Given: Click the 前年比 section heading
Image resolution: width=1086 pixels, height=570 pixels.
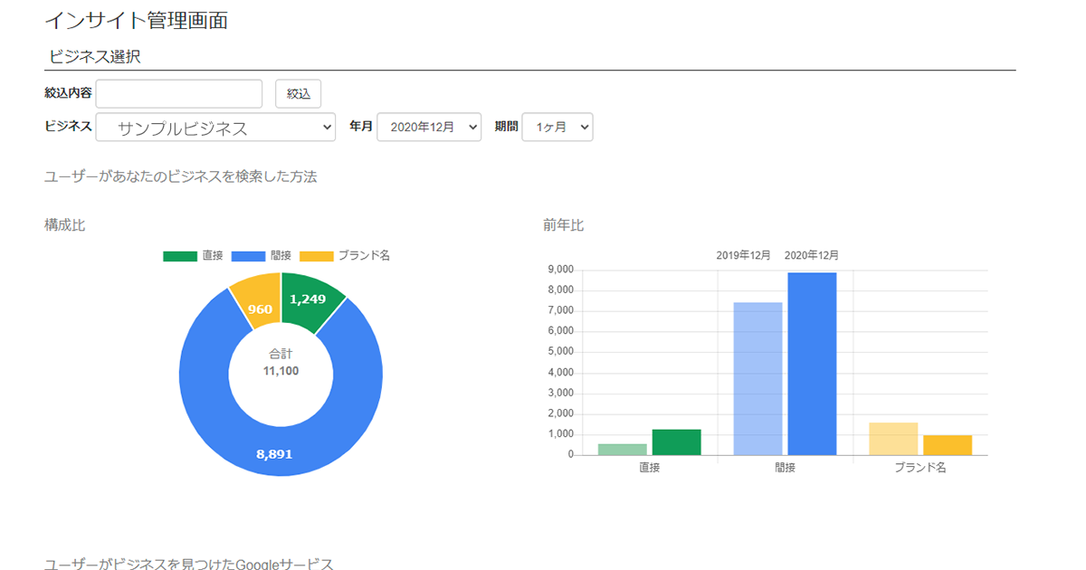Looking at the screenshot, I should 564,225.
